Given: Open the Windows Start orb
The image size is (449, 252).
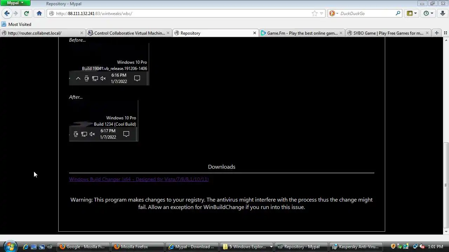Looking at the screenshot, I should 10,246.
